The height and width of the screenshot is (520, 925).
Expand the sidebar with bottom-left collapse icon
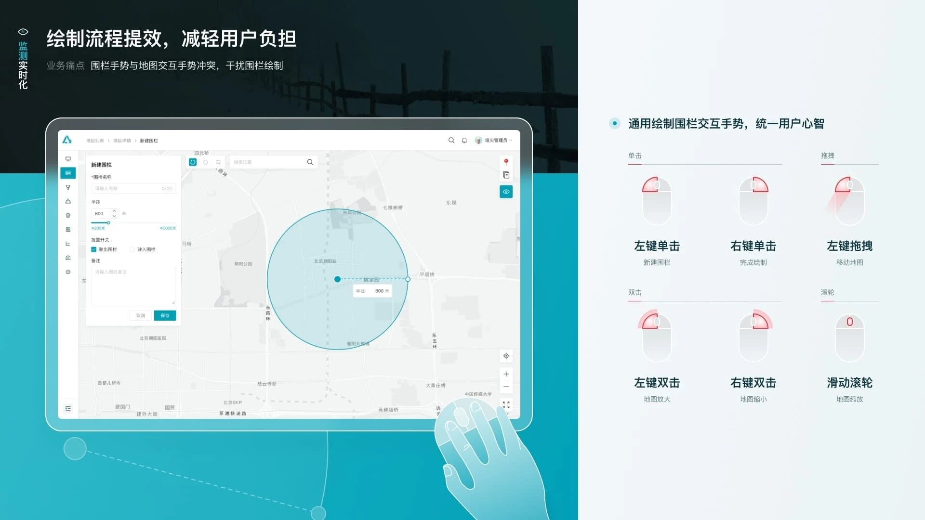(68, 409)
